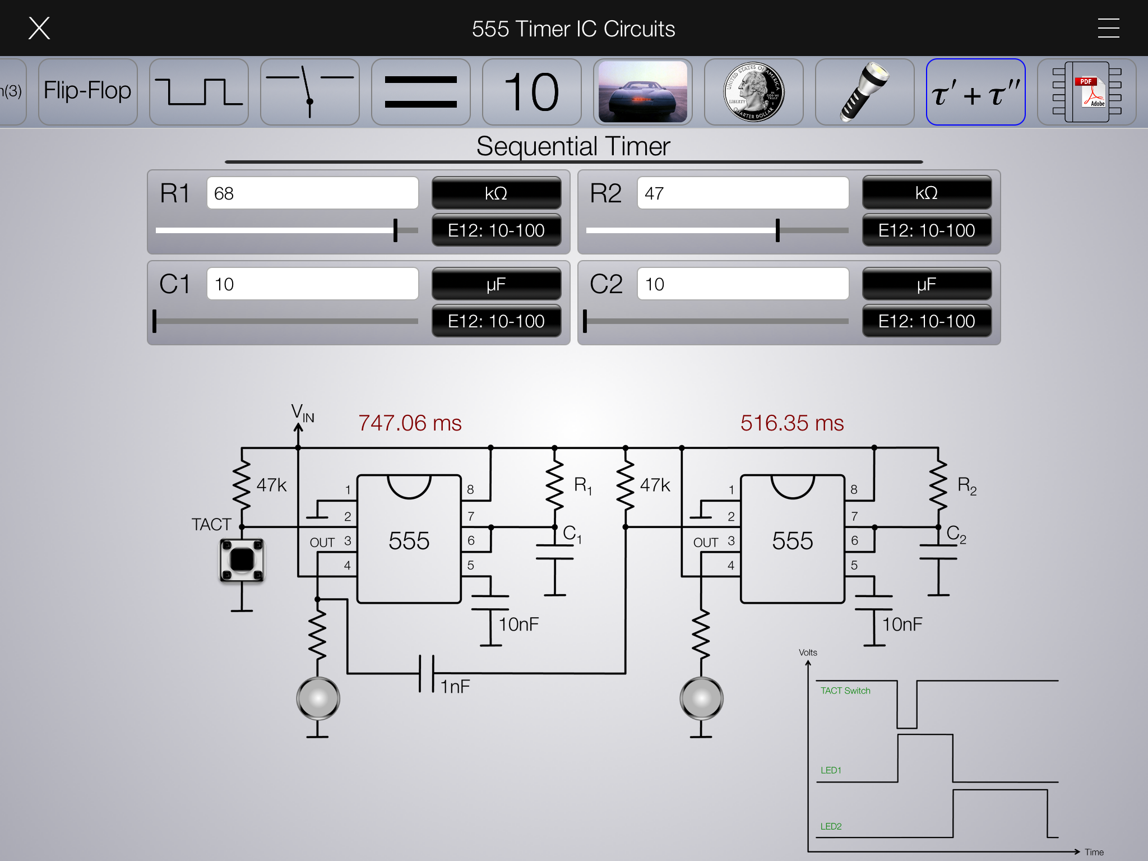The height and width of the screenshot is (861, 1148).
Task: Select the square wave circuit icon
Action: click(x=198, y=92)
